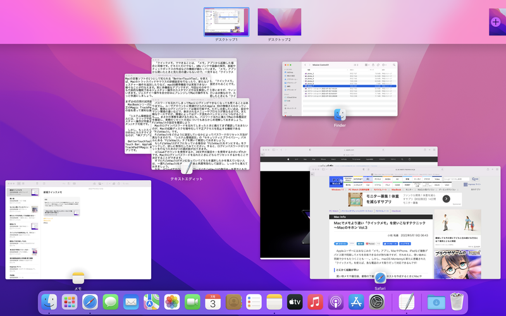Screen dimensions: 506x316
Task: Open Finder from the Dock
Action: point(49,302)
